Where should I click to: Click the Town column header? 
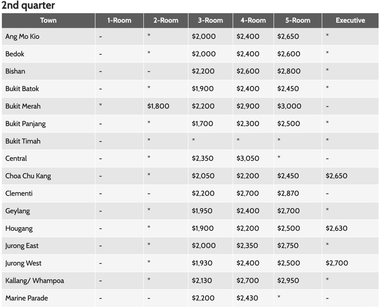coord(48,20)
